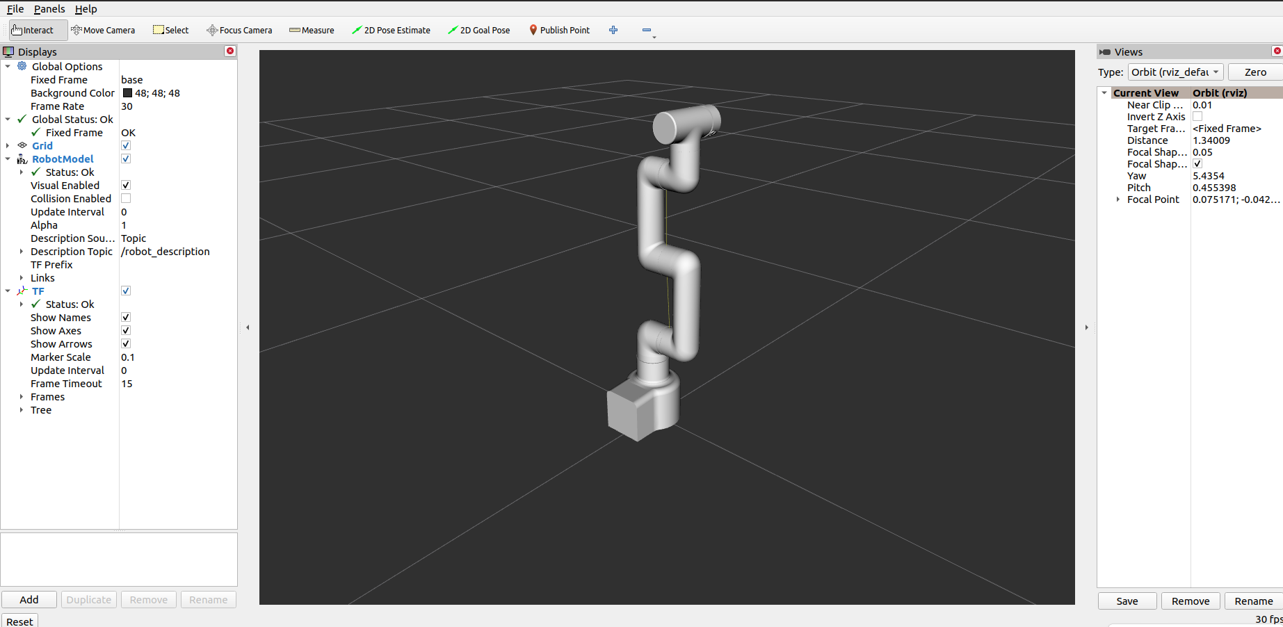Activate the 2D Goal Pose tool

(x=479, y=30)
